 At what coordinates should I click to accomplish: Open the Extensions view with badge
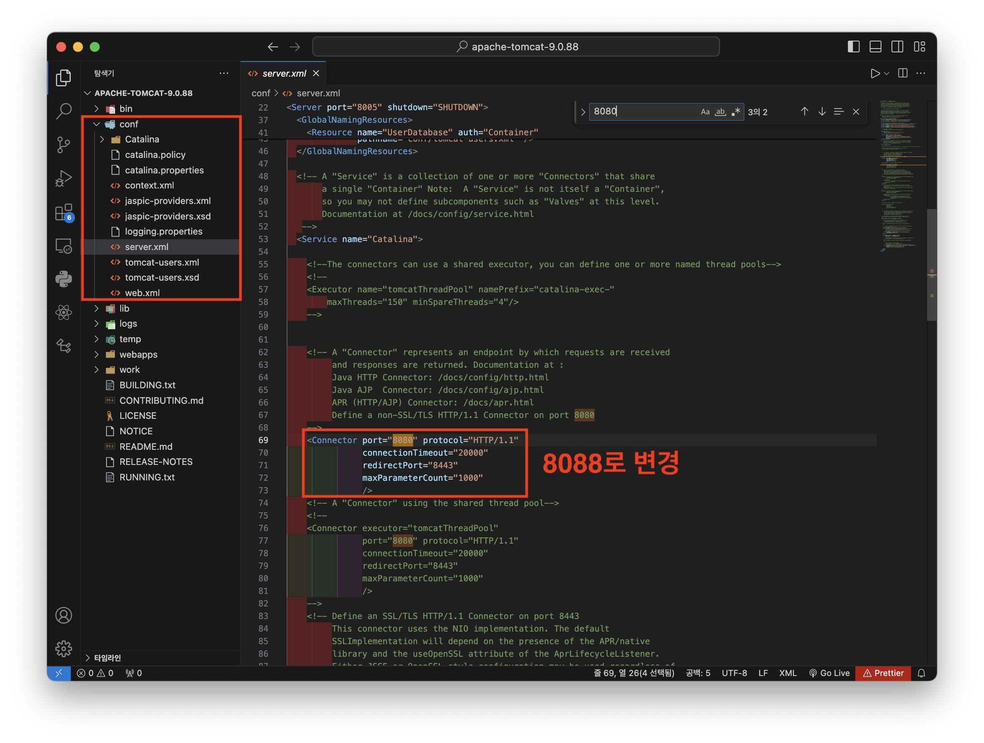[x=64, y=212]
